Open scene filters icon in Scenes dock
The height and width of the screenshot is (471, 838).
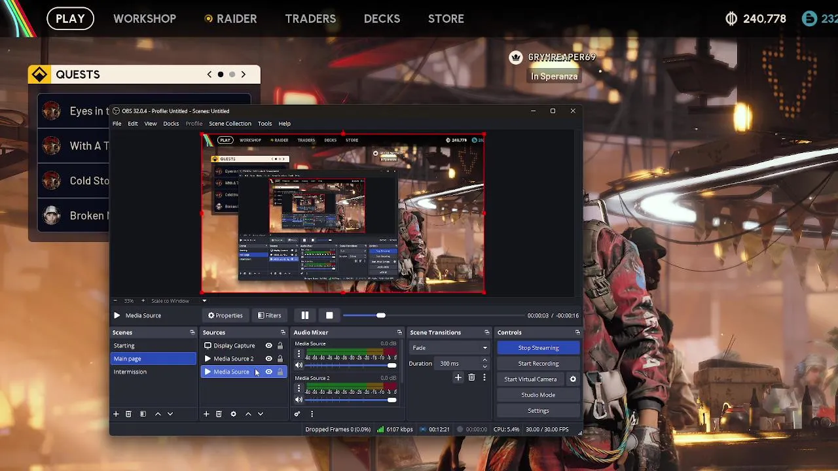point(143,414)
